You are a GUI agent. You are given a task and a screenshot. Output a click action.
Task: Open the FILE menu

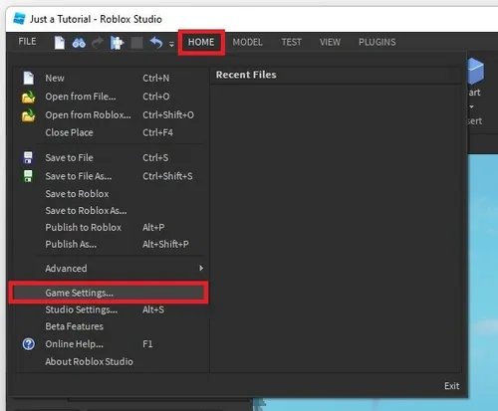(x=27, y=42)
